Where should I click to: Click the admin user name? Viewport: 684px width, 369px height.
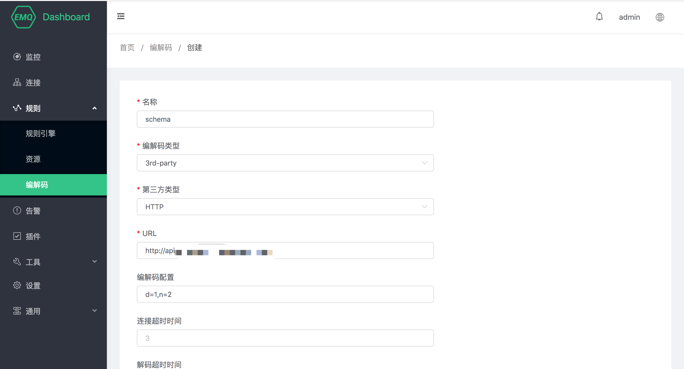pyautogui.click(x=629, y=17)
